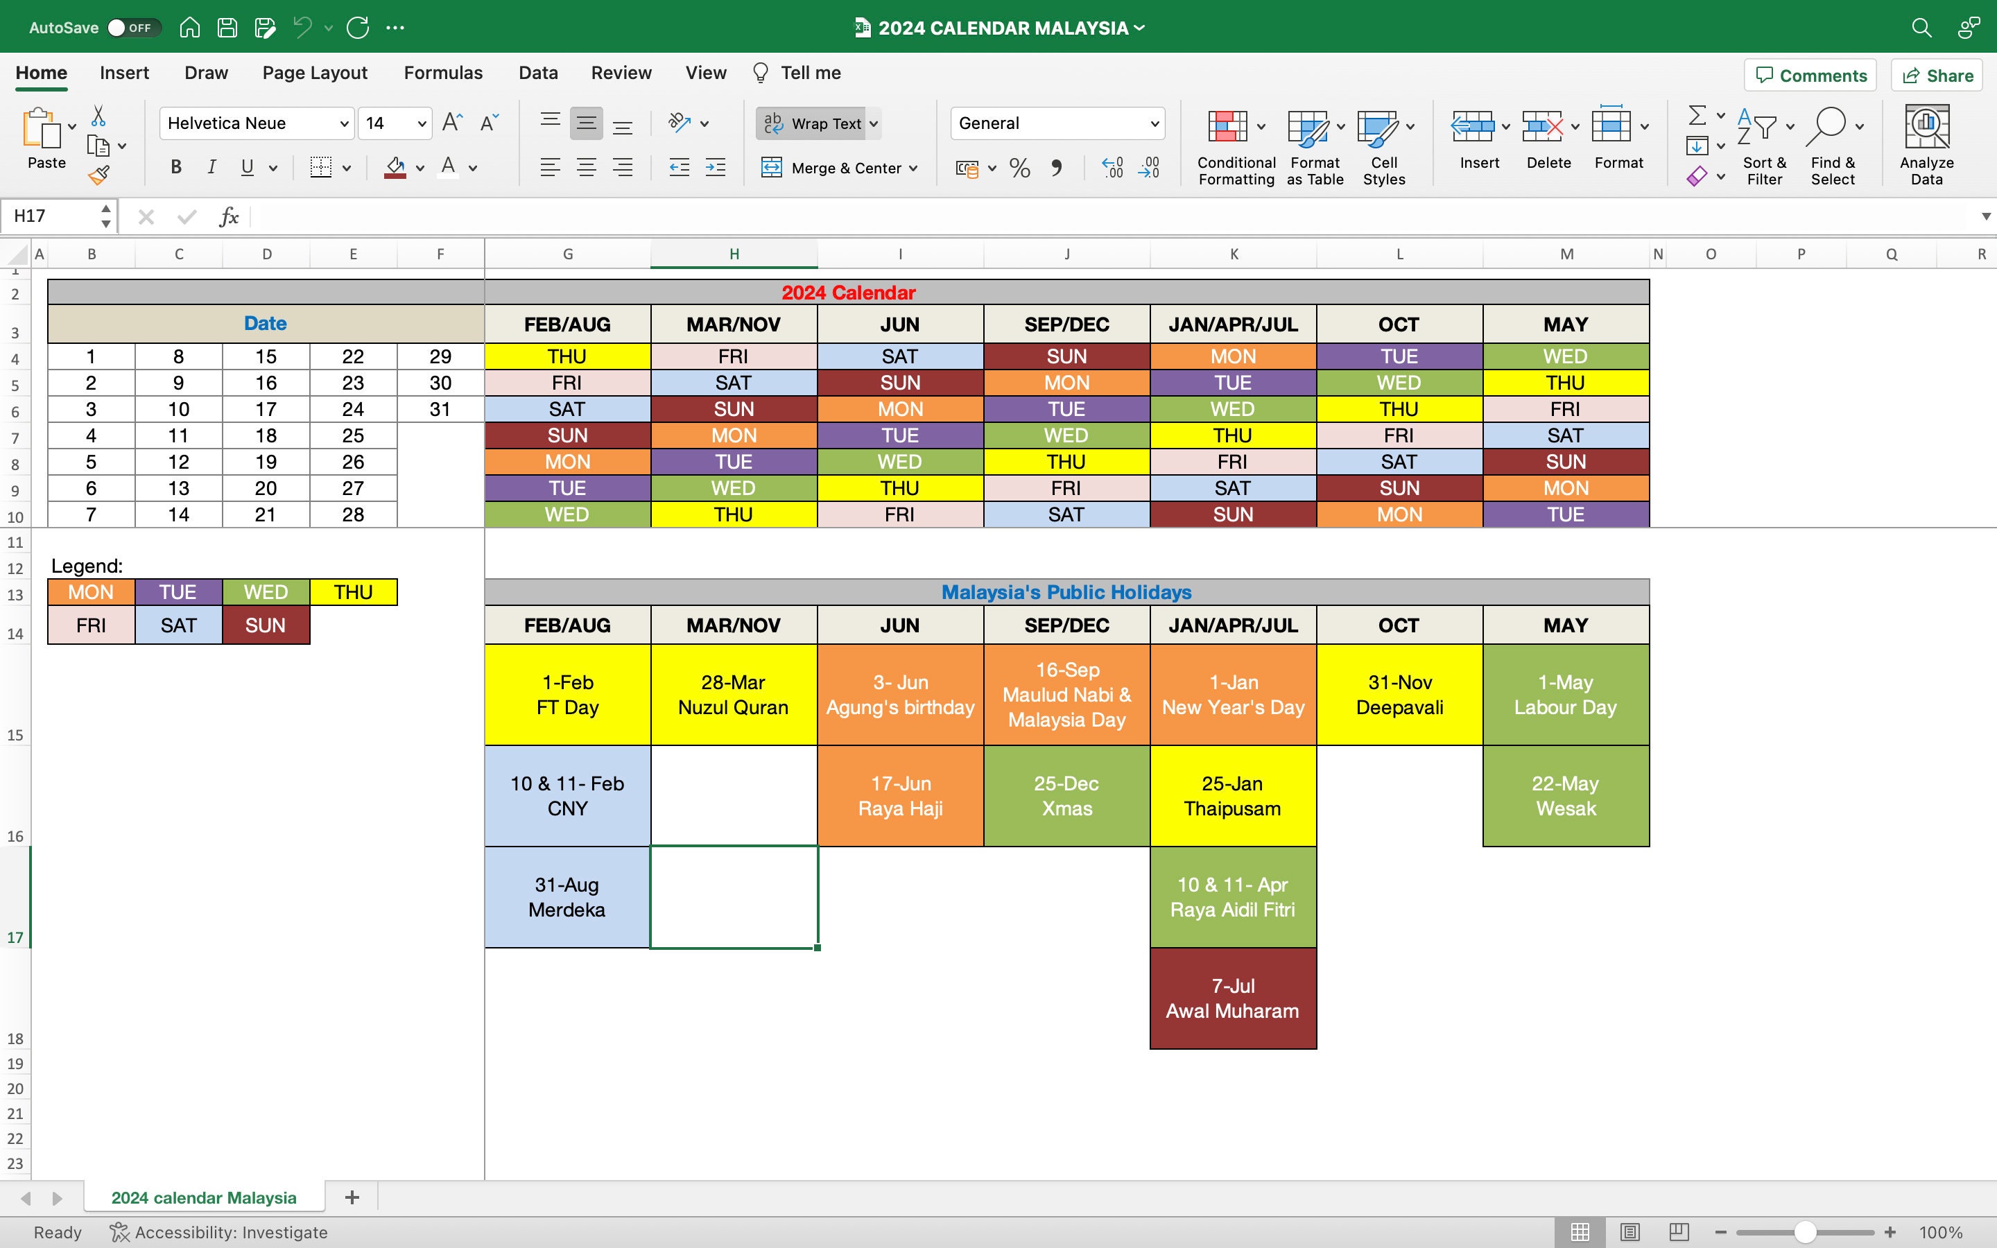Enable Wrap Text
1997x1248 pixels.
point(817,123)
